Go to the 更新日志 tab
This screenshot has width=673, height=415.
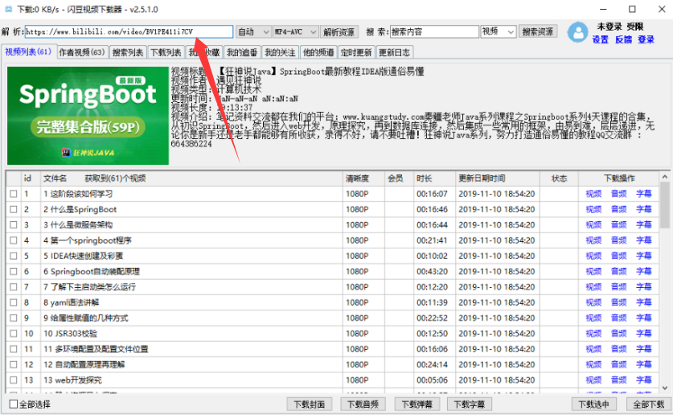[x=394, y=52]
